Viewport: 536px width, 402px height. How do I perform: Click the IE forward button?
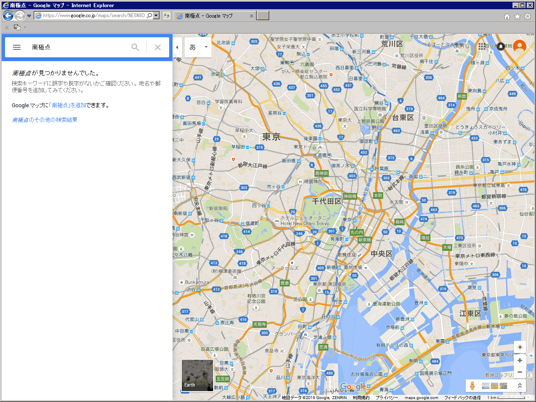pyautogui.click(x=20, y=15)
